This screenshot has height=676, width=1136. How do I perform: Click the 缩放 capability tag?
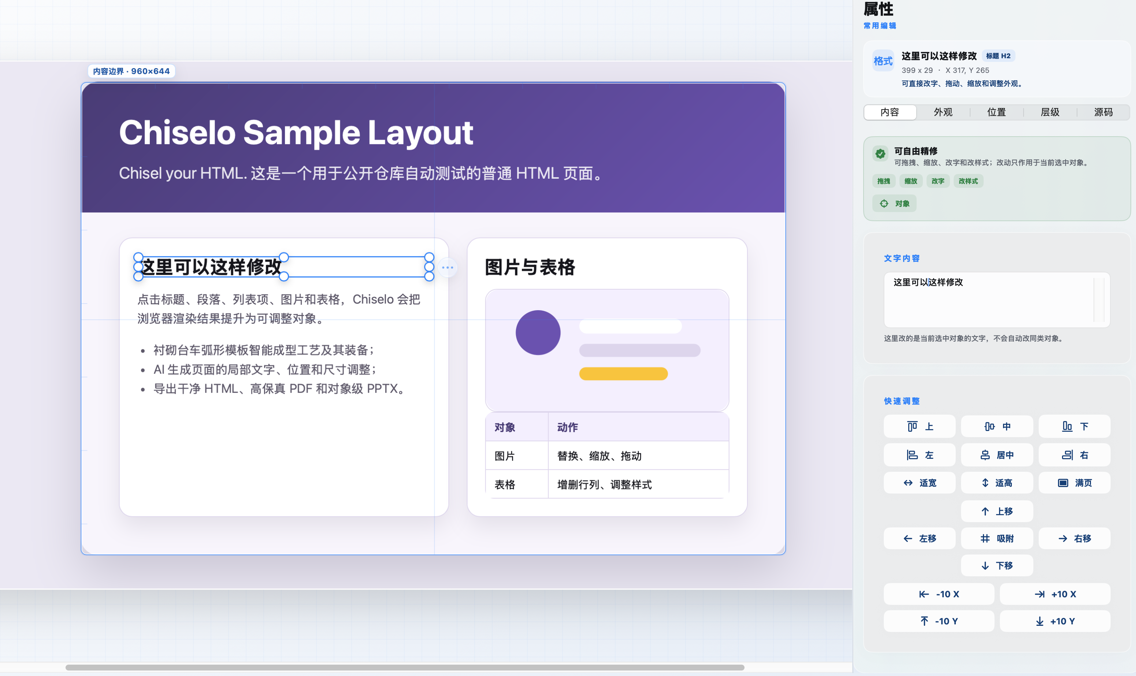[910, 181]
